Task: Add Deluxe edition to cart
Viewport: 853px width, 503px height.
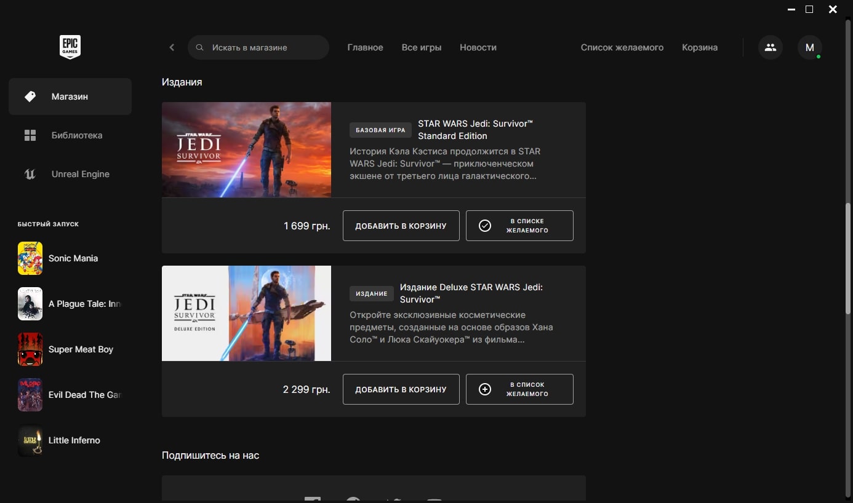Action: (401, 389)
